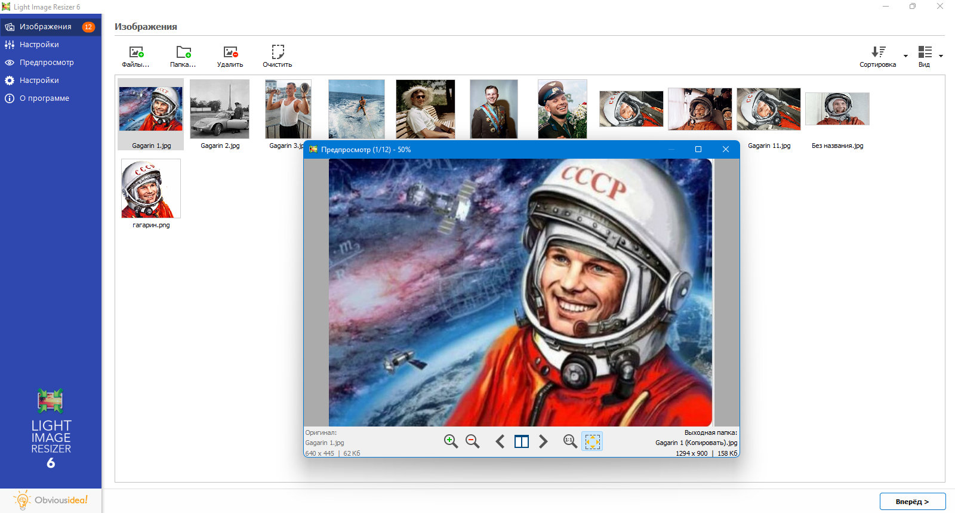Zoom in with the magnifier plus icon
Viewport: 955px width, 513px height.
pyautogui.click(x=451, y=441)
